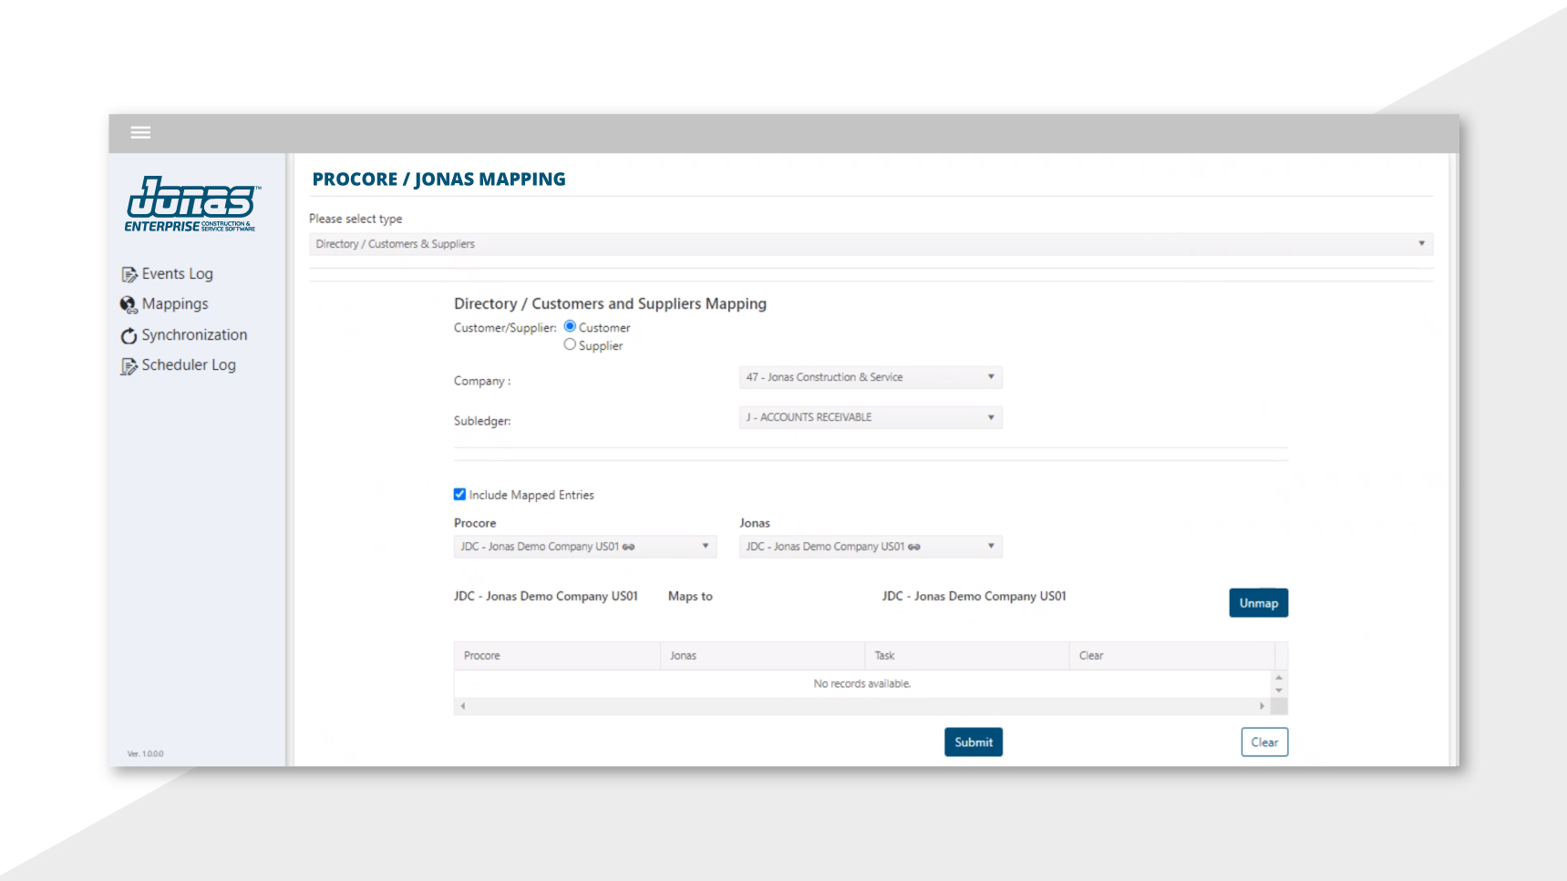
Task: Expand the Please select type dropdown
Action: (870, 244)
